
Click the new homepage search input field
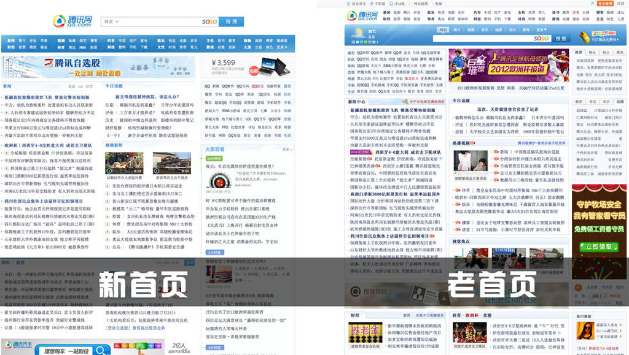pos(160,21)
